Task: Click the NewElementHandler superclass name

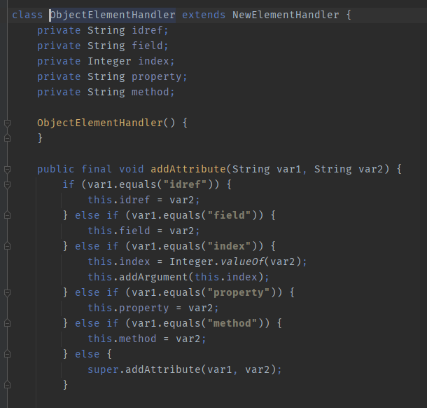Action: click(x=286, y=15)
